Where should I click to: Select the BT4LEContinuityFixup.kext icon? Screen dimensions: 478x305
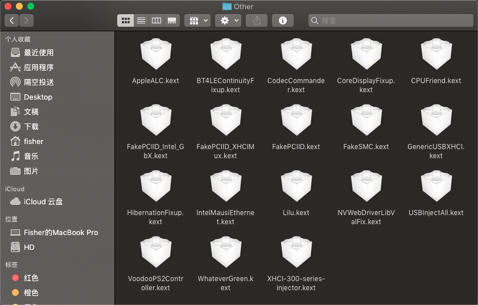(x=225, y=53)
